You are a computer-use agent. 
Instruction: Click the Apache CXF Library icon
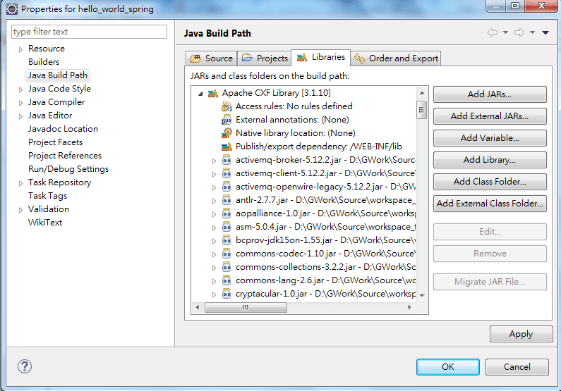click(212, 93)
